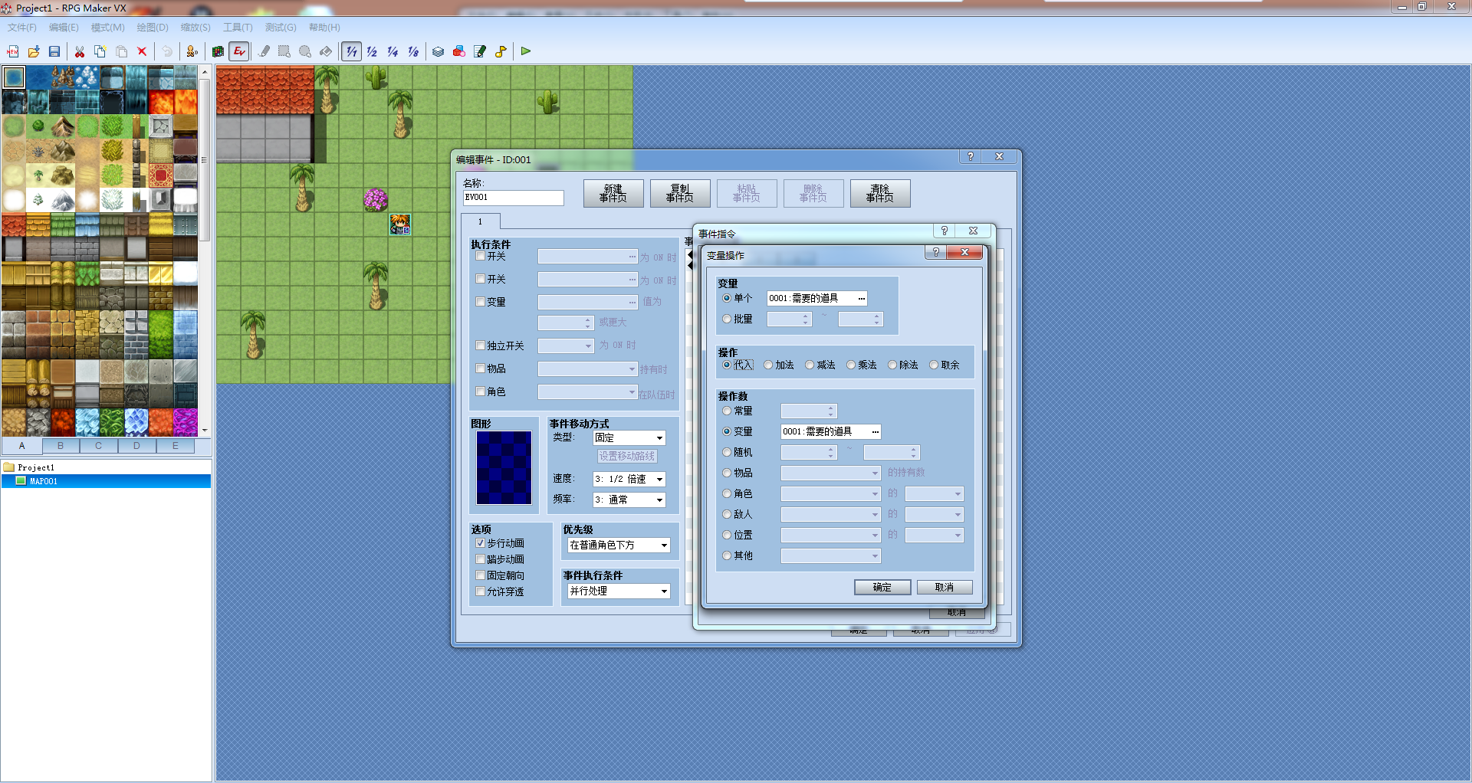Open the 类型 movement type dropdown

629,438
